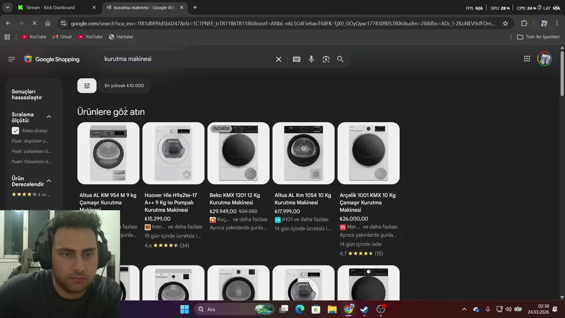565x318 pixels.
Task: Open Altus AL KM 954 M product
Action: coord(108,202)
